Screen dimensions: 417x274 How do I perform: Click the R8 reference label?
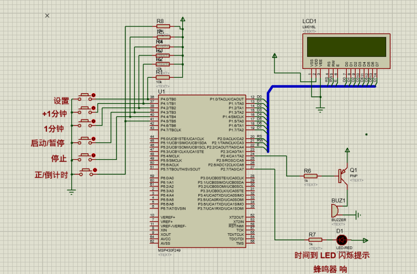click(x=160, y=21)
